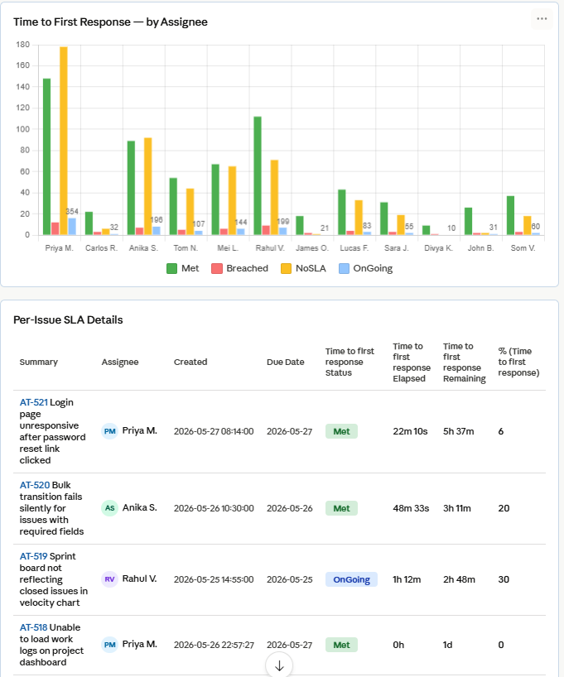This screenshot has width=564, height=677.
Task: Click Due Date 2026-05-26 for AT-520
Action: (x=290, y=508)
